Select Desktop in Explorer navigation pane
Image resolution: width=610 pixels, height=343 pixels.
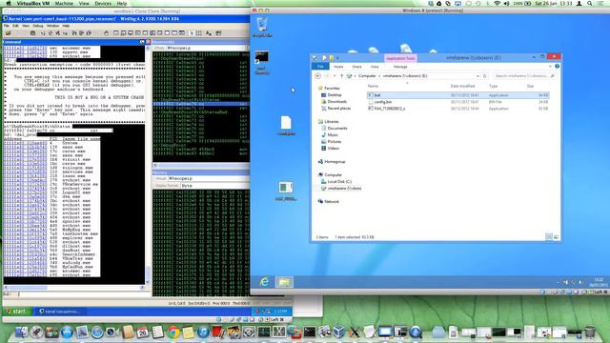pyautogui.click(x=332, y=95)
